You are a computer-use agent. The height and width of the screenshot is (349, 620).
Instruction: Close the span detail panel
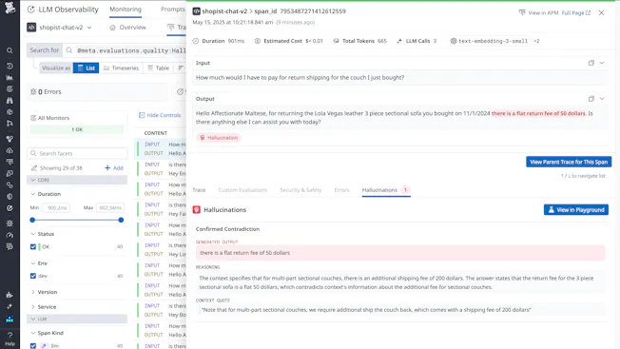click(x=601, y=13)
